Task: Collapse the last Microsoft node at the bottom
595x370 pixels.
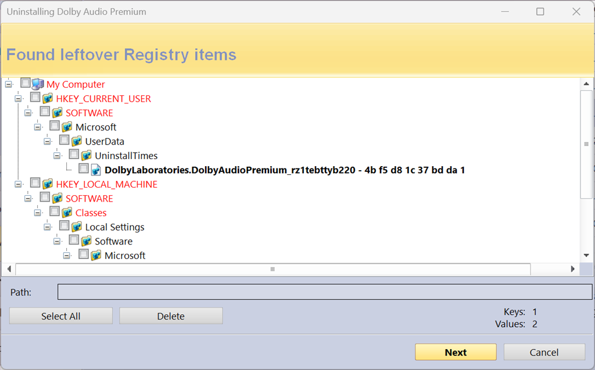Action: point(66,256)
